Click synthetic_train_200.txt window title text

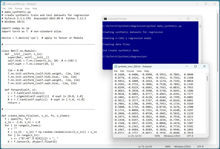click(x=135, y=66)
